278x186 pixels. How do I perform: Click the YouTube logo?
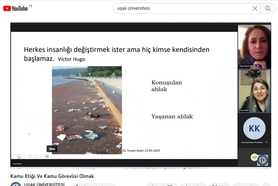(15, 8)
